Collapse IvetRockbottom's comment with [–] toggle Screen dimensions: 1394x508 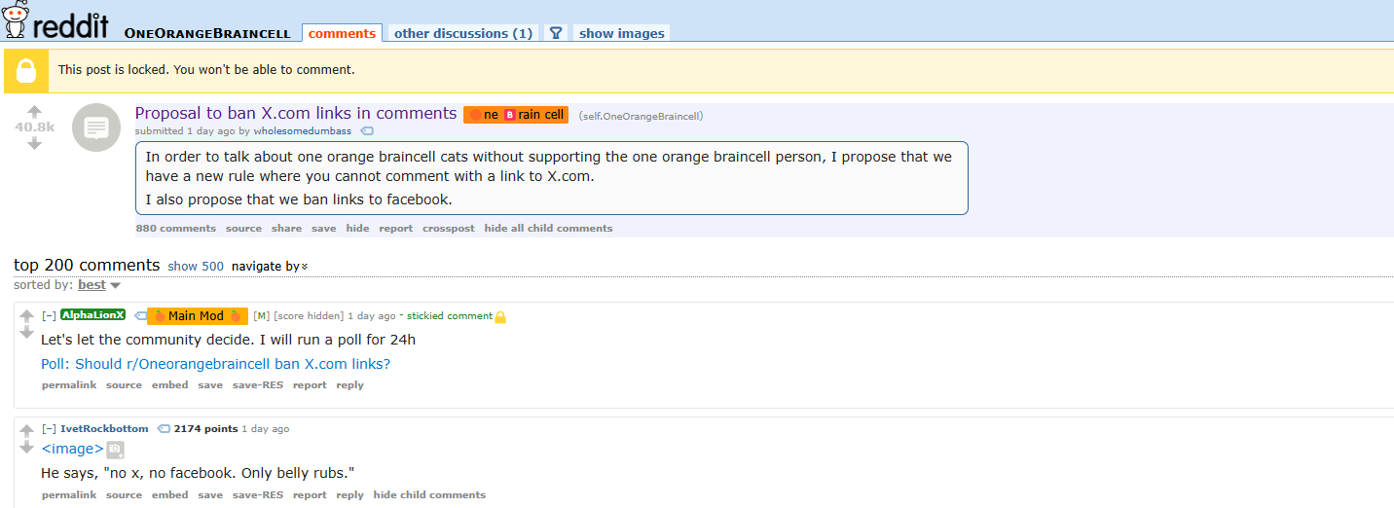tap(49, 428)
